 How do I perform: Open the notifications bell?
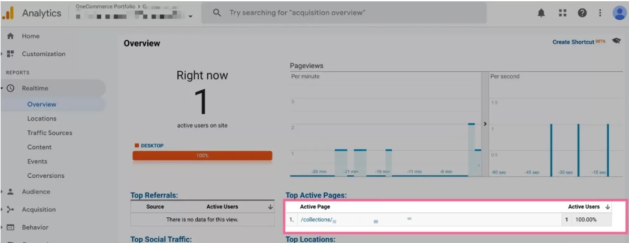coord(541,13)
